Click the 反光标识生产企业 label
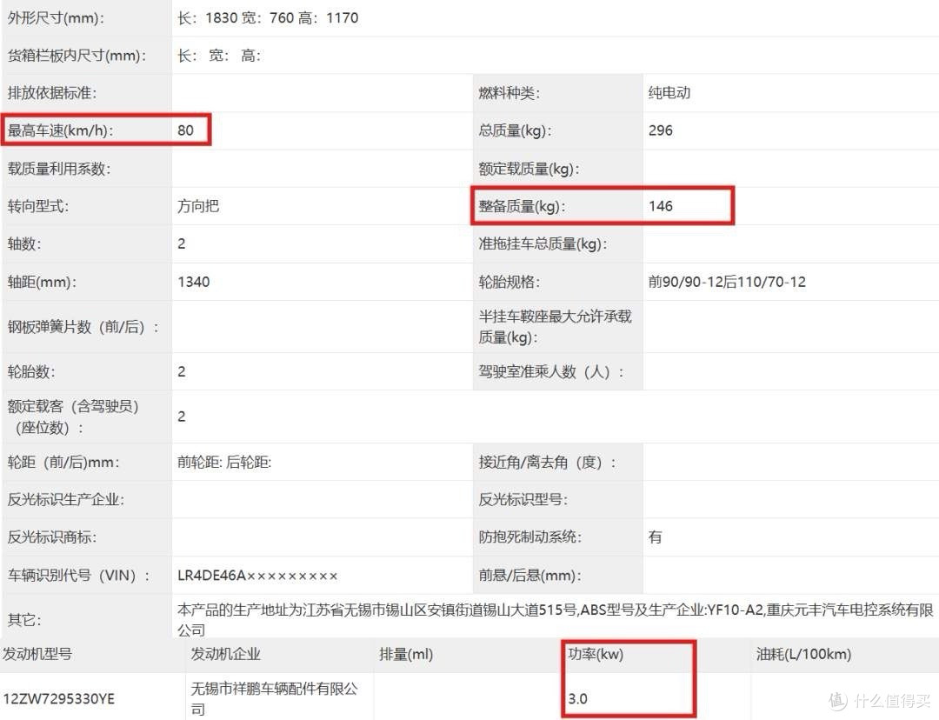Screen dimensions: 939x720 (66, 500)
